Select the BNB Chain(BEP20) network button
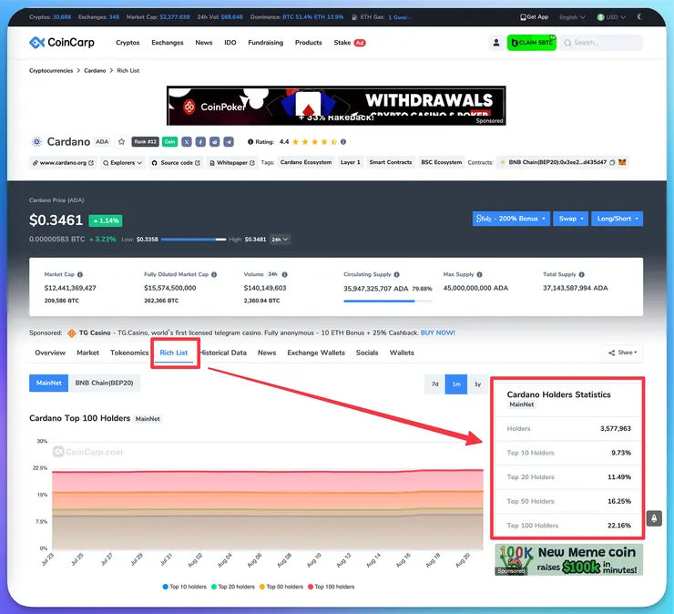Viewport: 674px width, 614px height. tap(104, 384)
